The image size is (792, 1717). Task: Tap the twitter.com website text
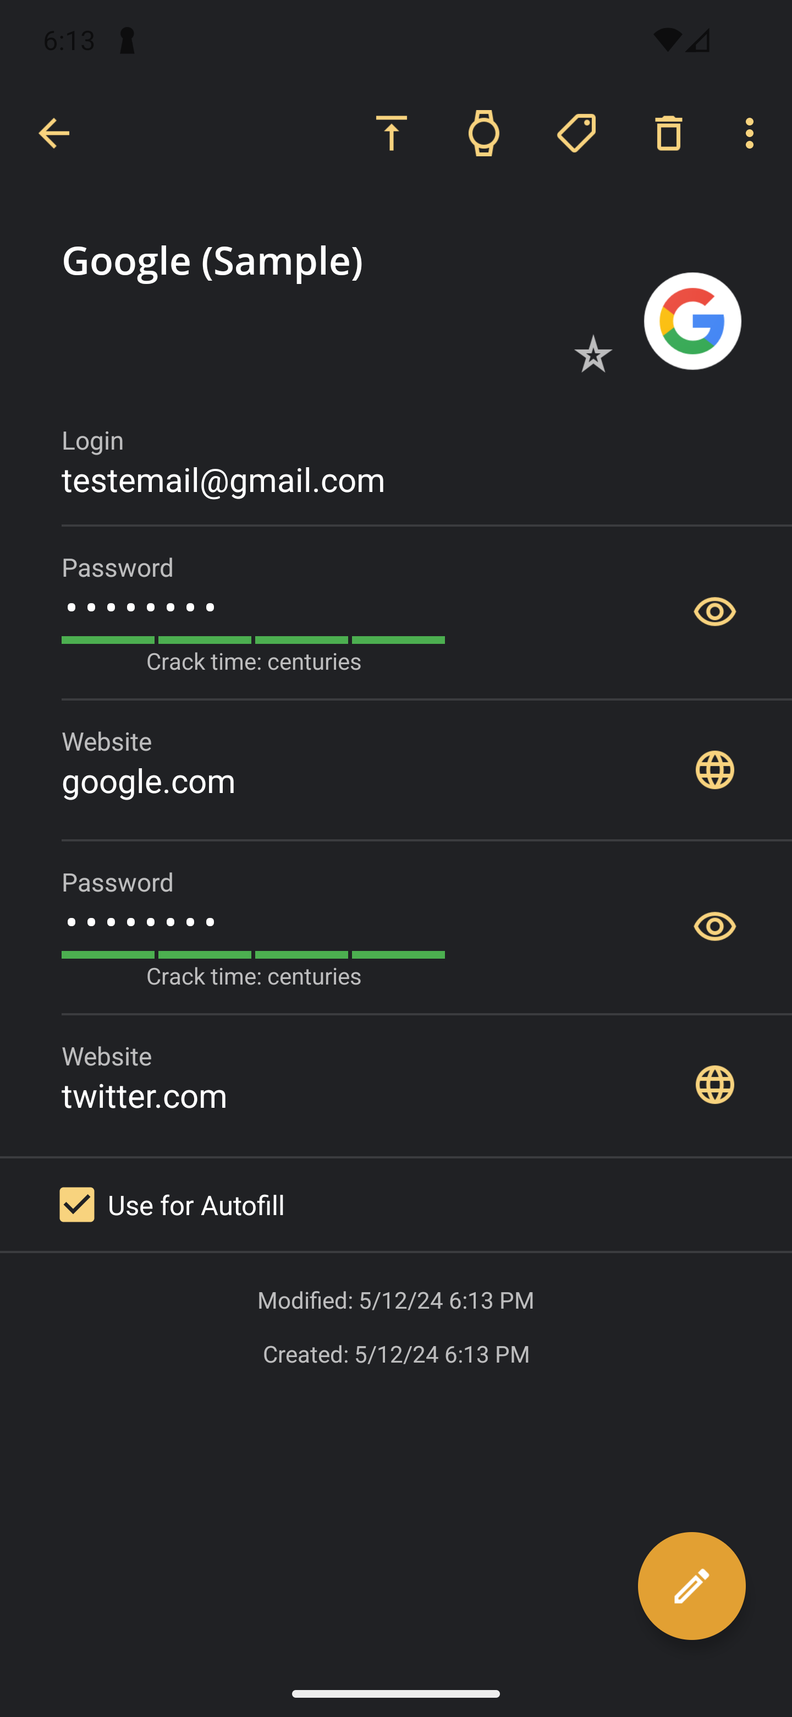click(145, 1096)
